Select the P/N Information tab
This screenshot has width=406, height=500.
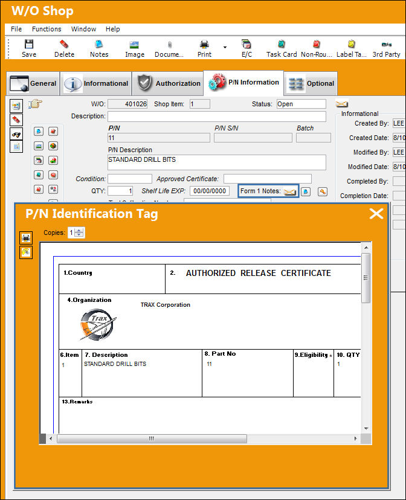click(243, 83)
